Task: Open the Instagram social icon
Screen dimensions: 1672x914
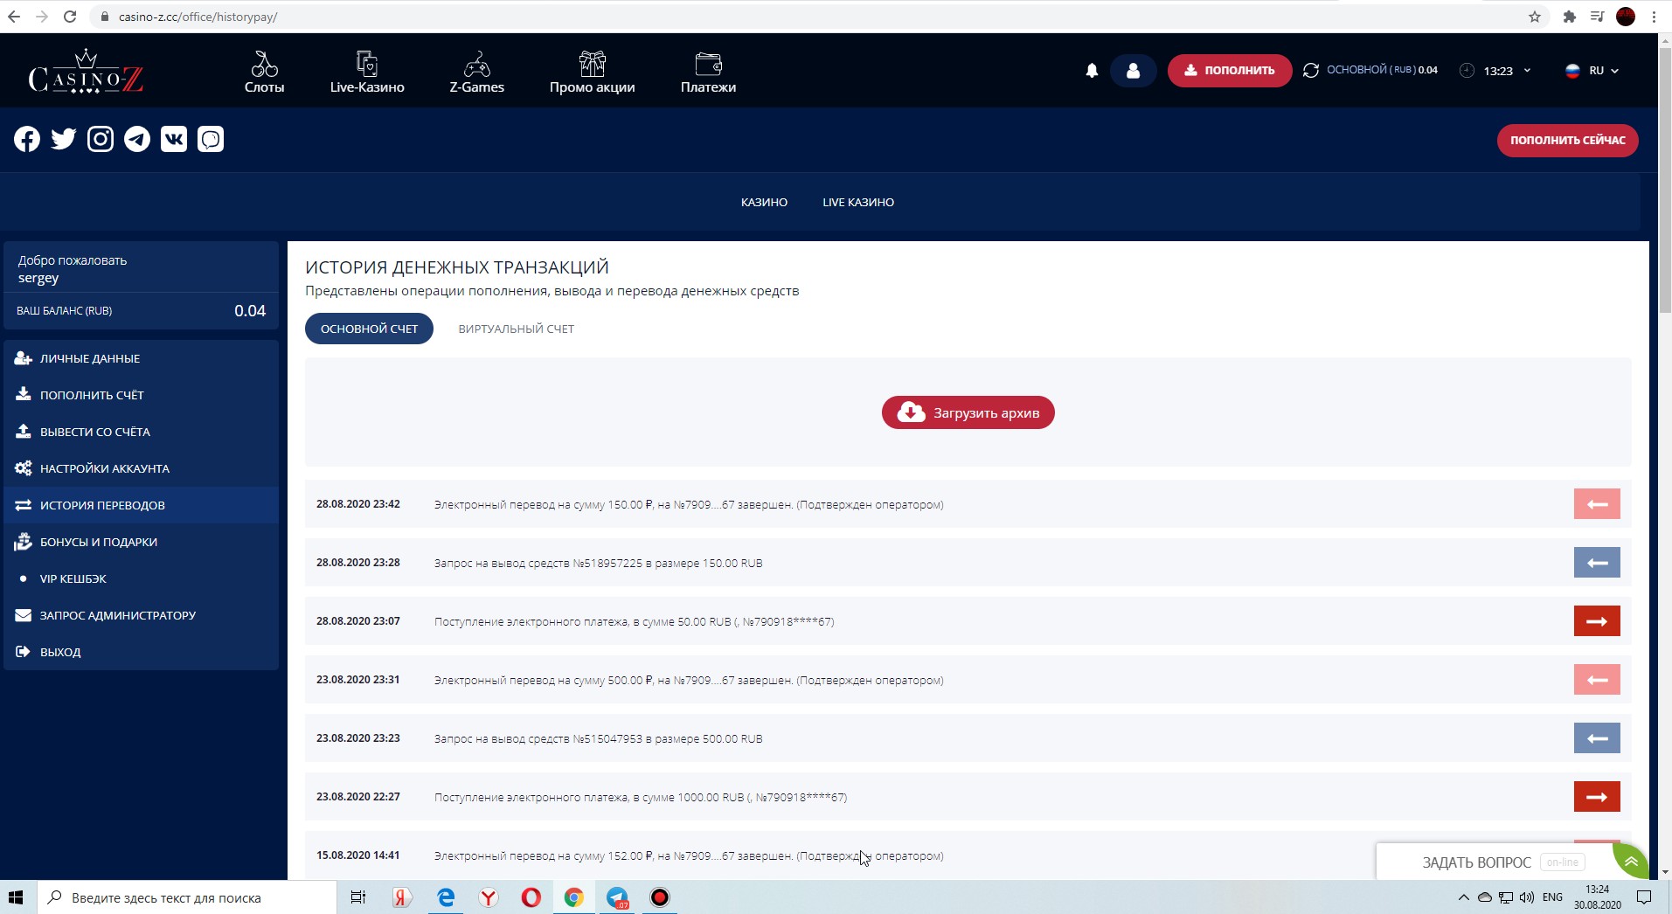Action: click(101, 140)
